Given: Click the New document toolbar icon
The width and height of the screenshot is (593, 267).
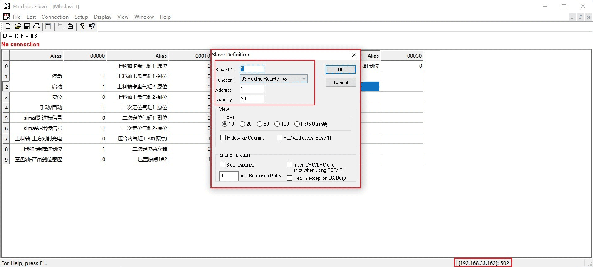Looking at the screenshot, I should tap(8, 26).
